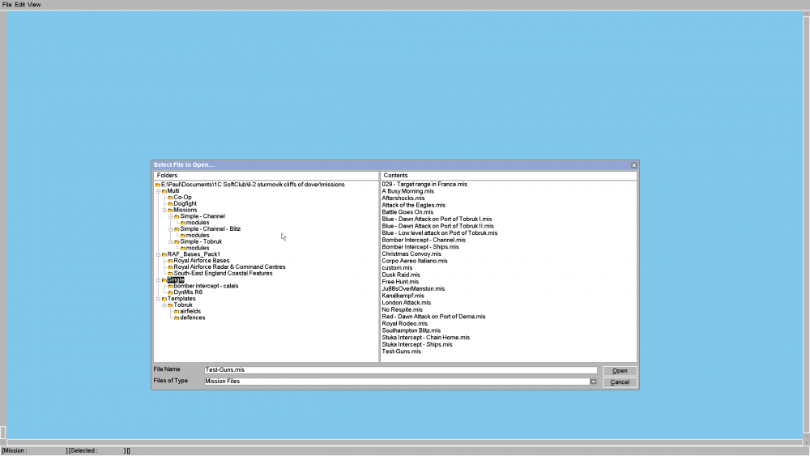Select Christmas Convoy.mis file
810x456 pixels.
click(x=411, y=254)
